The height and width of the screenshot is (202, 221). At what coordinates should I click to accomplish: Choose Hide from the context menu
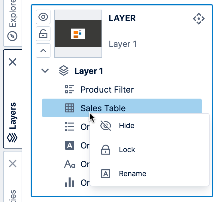(x=126, y=126)
